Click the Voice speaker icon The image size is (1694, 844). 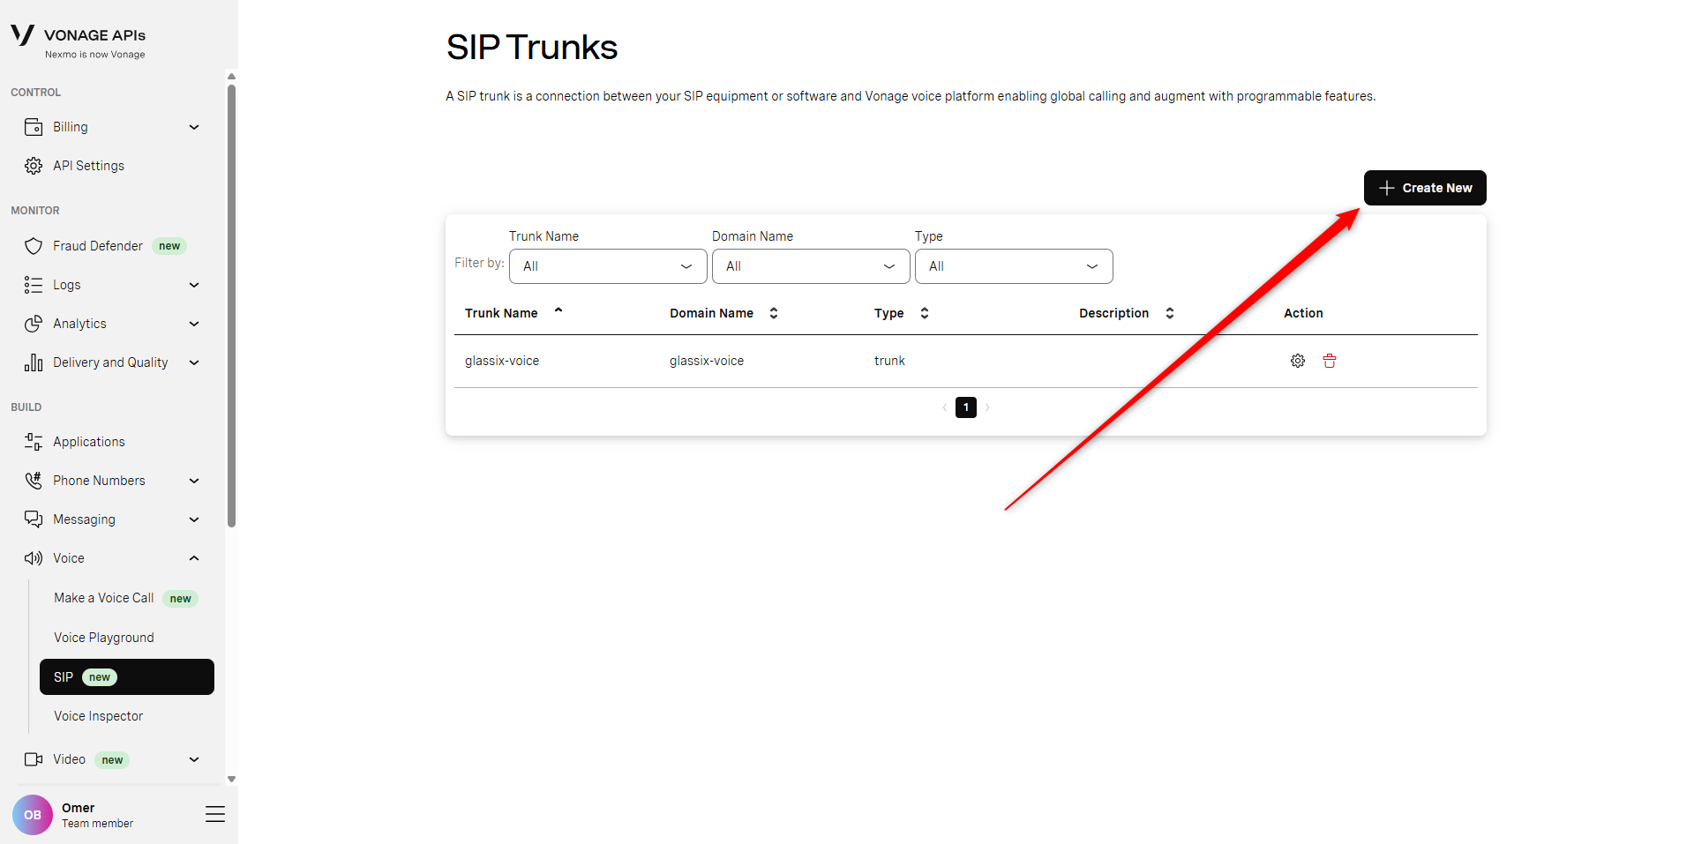point(34,558)
